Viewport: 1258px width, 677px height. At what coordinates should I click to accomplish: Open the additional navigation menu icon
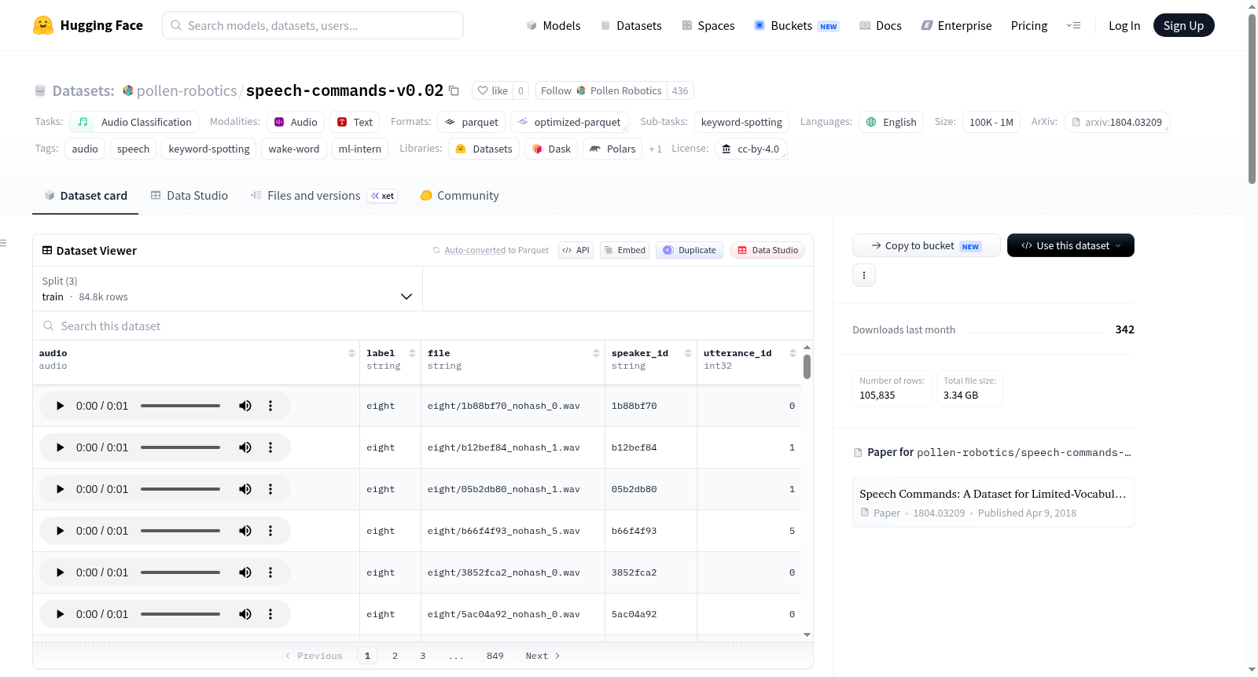point(1073,25)
